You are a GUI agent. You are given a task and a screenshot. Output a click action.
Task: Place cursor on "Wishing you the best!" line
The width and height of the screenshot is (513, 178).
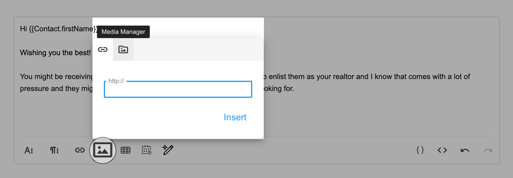[55, 53]
